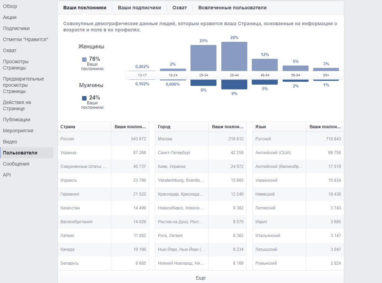This screenshot has width=382, height=283.
Task: Click the women's light blue legend swatch
Action: pos(84,59)
